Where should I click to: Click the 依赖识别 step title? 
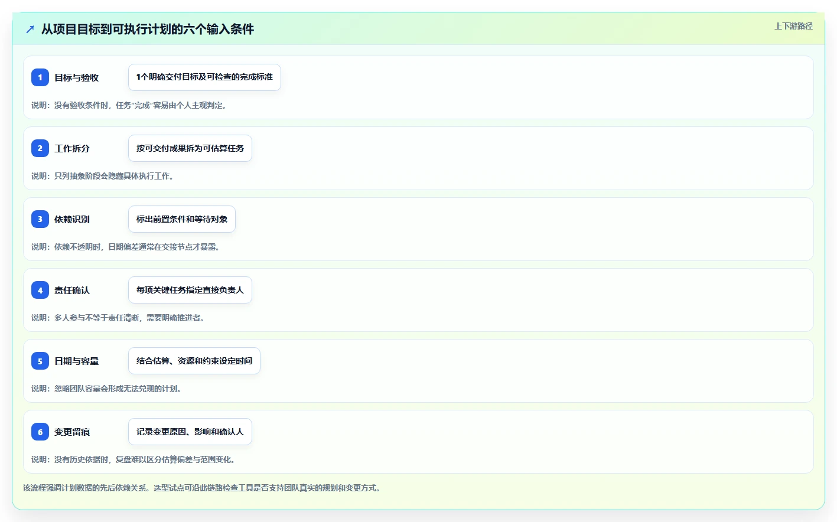coord(72,219)
